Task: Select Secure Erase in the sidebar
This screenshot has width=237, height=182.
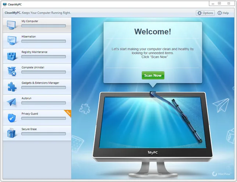Action: [x=37, y=133]
